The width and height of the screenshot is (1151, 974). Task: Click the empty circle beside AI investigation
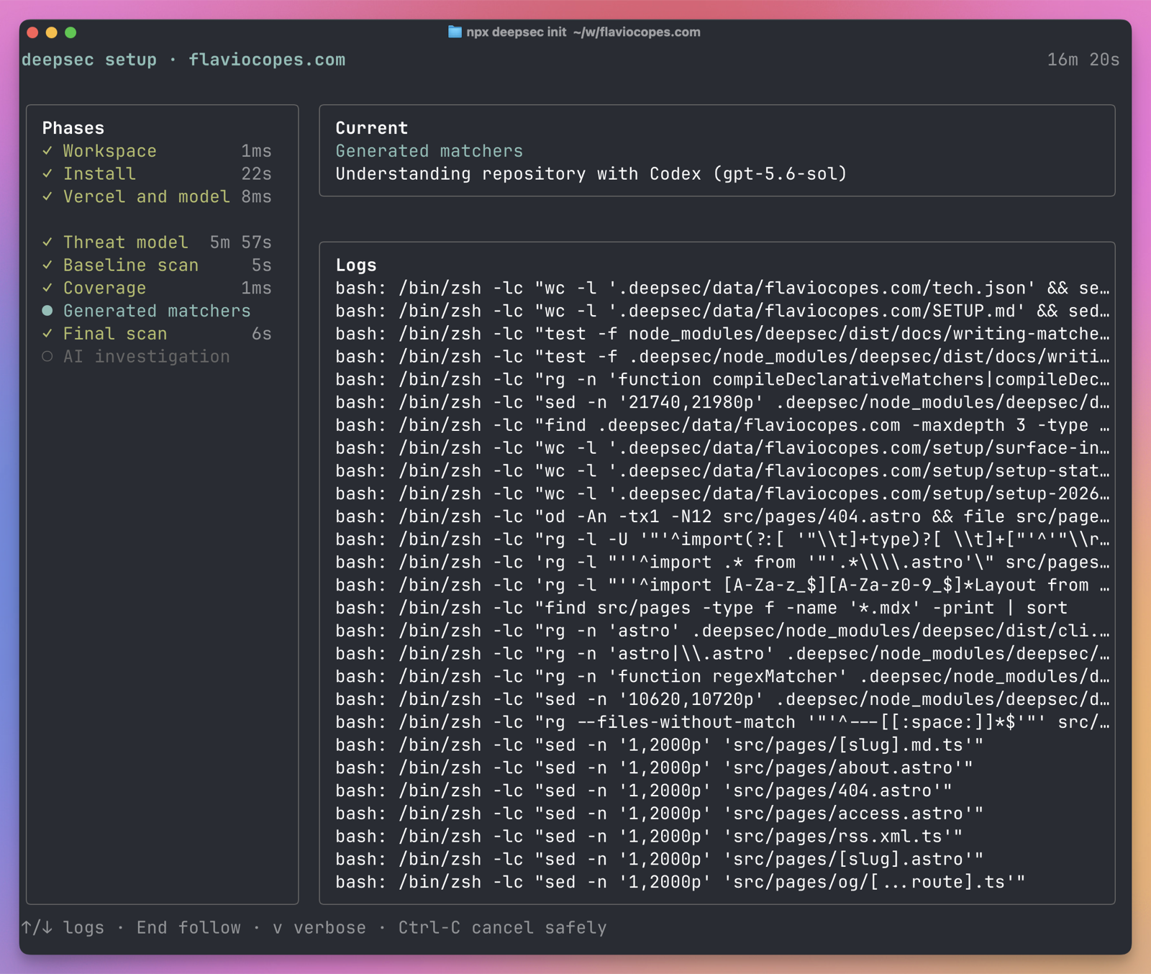pos(47,357)
